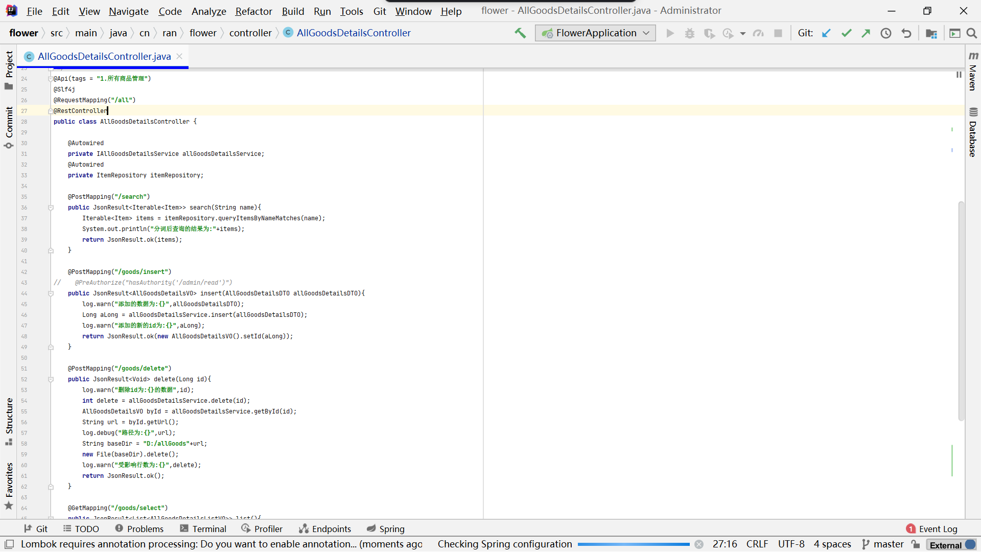Collapse the method block at line 36
The height and width of the screenshot is (552, 981).
coord(51,207)
